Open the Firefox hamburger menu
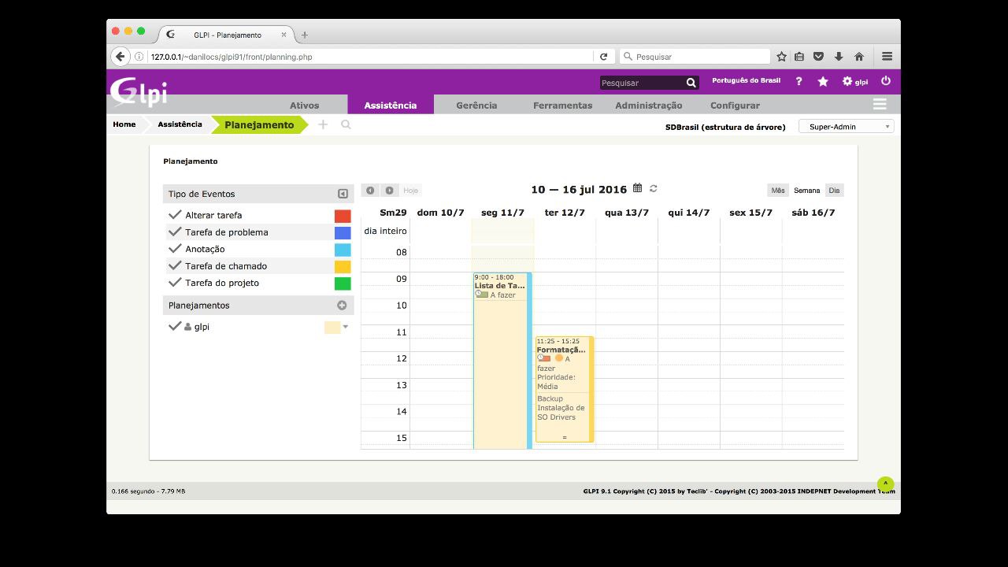 click(x=887, y=57)
